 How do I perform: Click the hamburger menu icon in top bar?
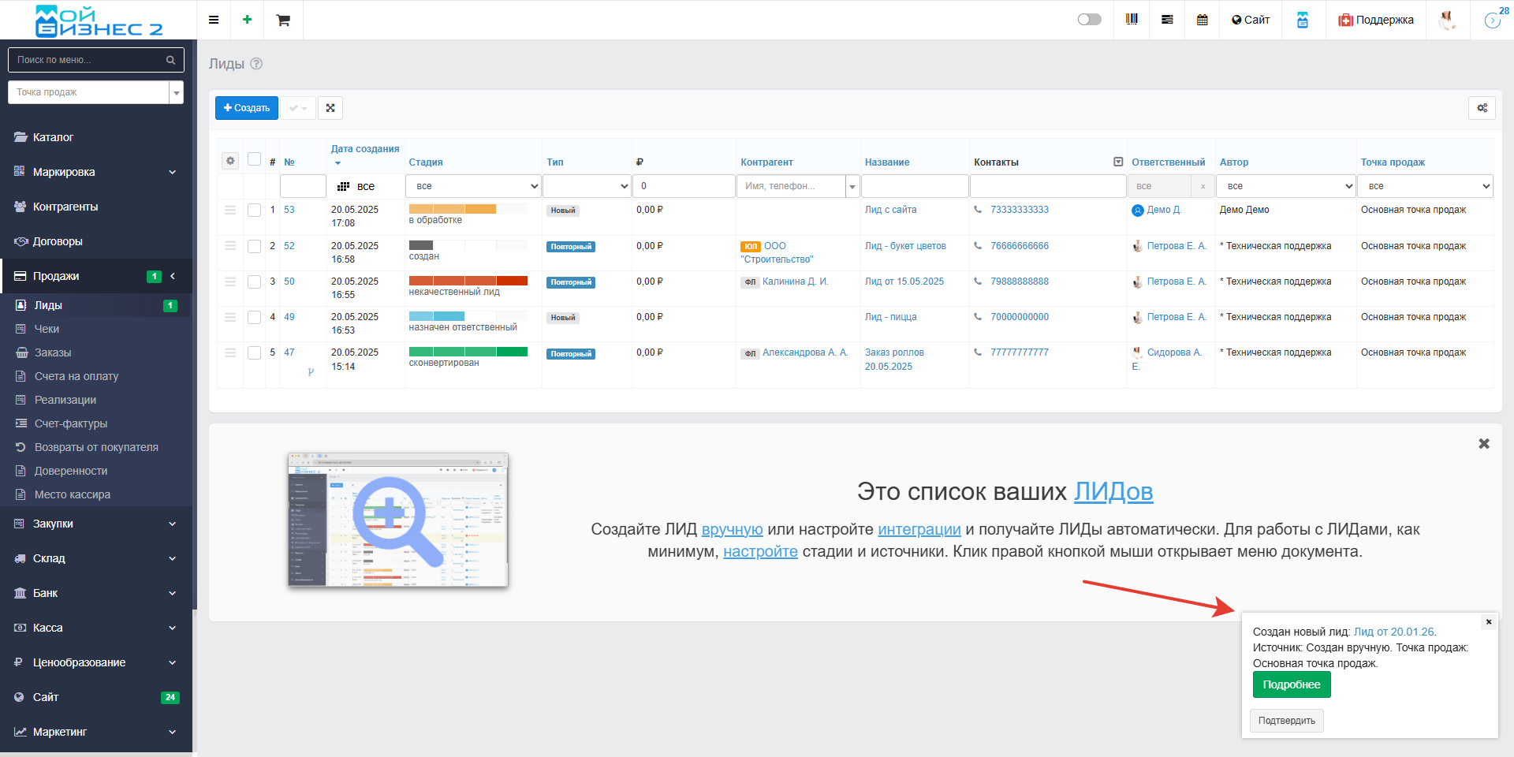pos(214,20)
